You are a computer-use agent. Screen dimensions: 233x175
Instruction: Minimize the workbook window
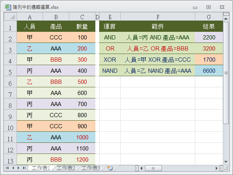tap(195, 7)
